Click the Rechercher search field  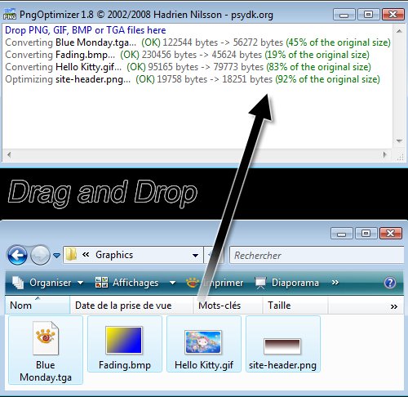tap(317, 255)
